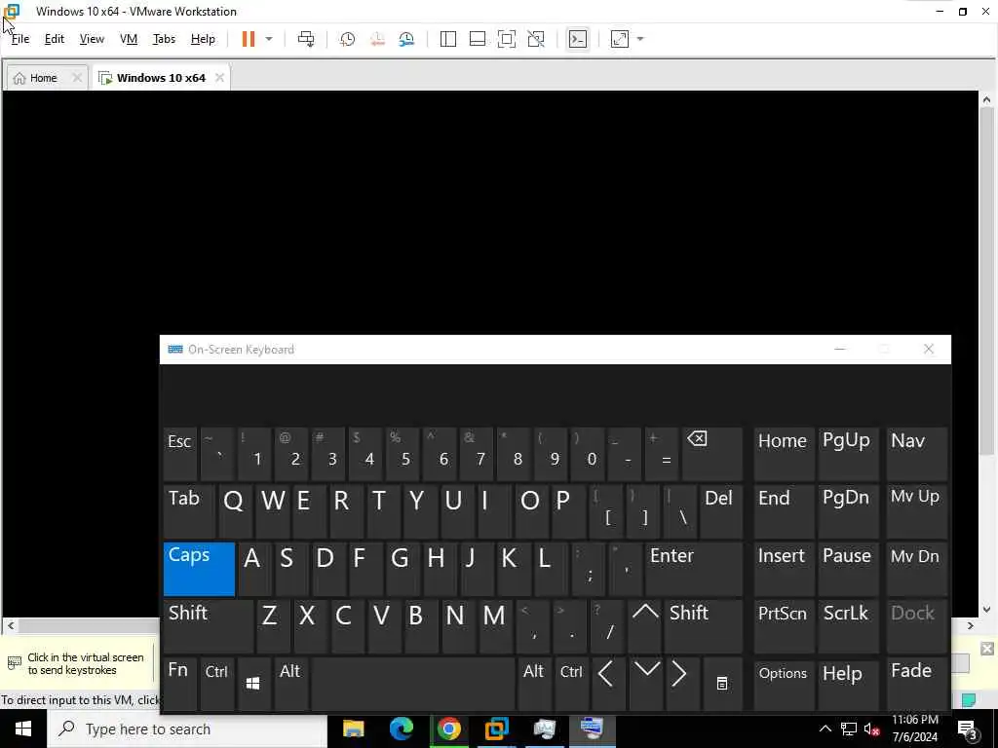Open the View menu
The width and height of the screenshot is (998, 748).
92,39
